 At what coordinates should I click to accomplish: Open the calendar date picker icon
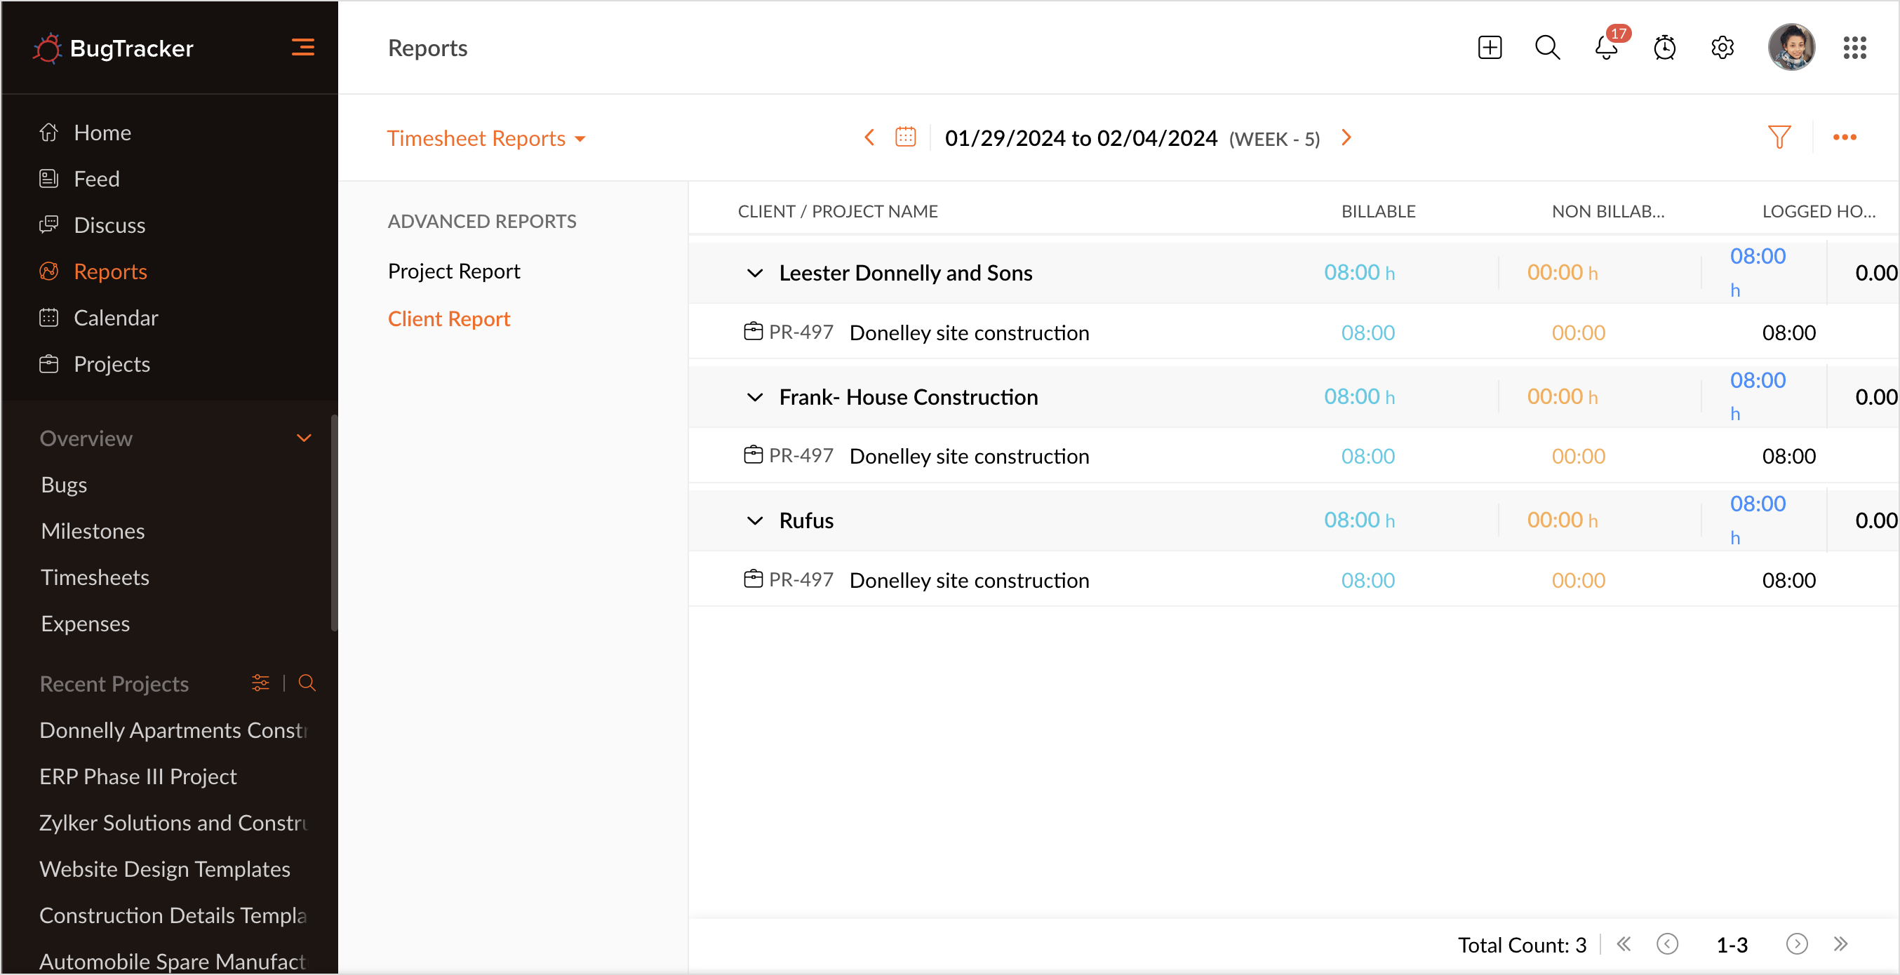click(x=905, y=137)
